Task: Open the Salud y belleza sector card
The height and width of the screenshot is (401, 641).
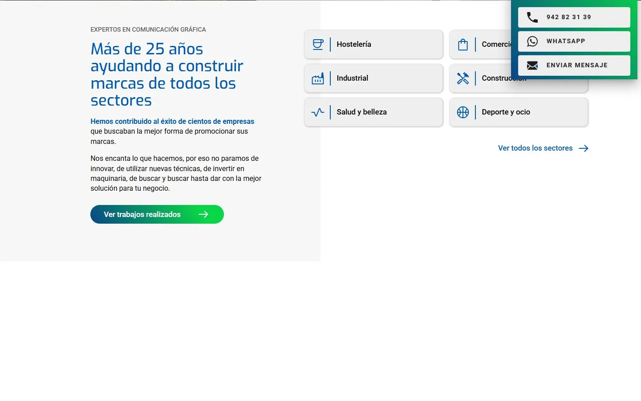Action: (373, 112)
